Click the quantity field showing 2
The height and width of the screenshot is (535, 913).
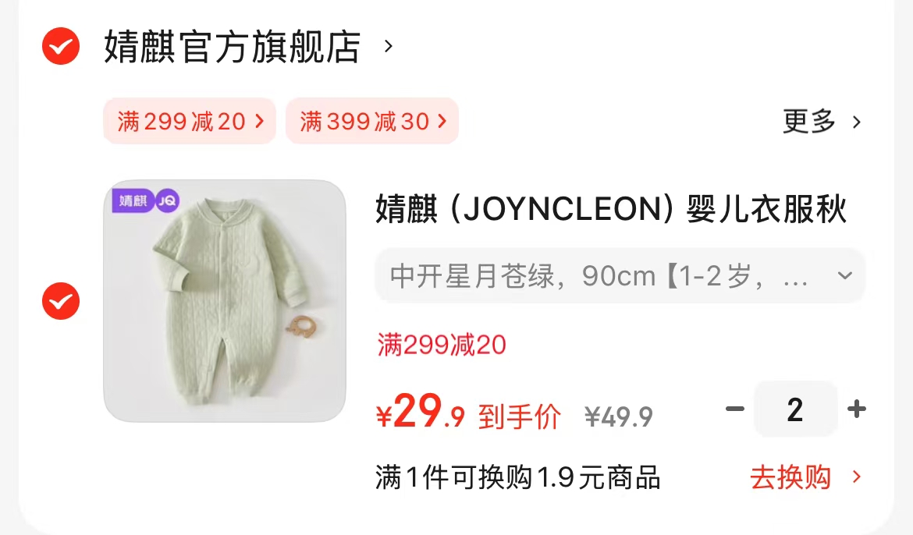click(795, 409)
